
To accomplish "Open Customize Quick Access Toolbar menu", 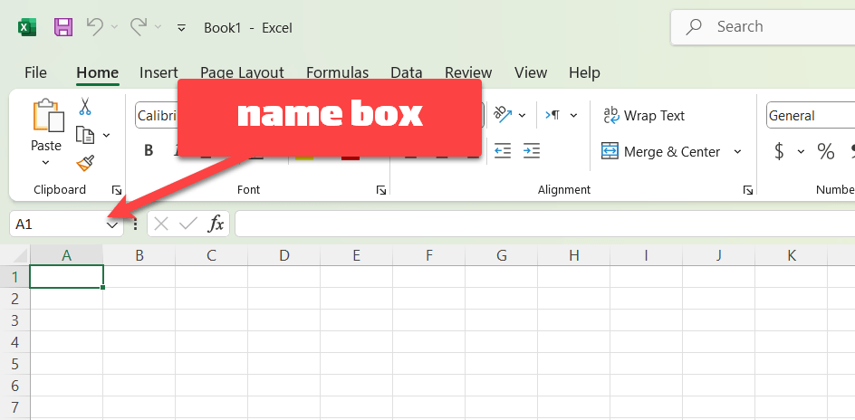I will [181, 27].
